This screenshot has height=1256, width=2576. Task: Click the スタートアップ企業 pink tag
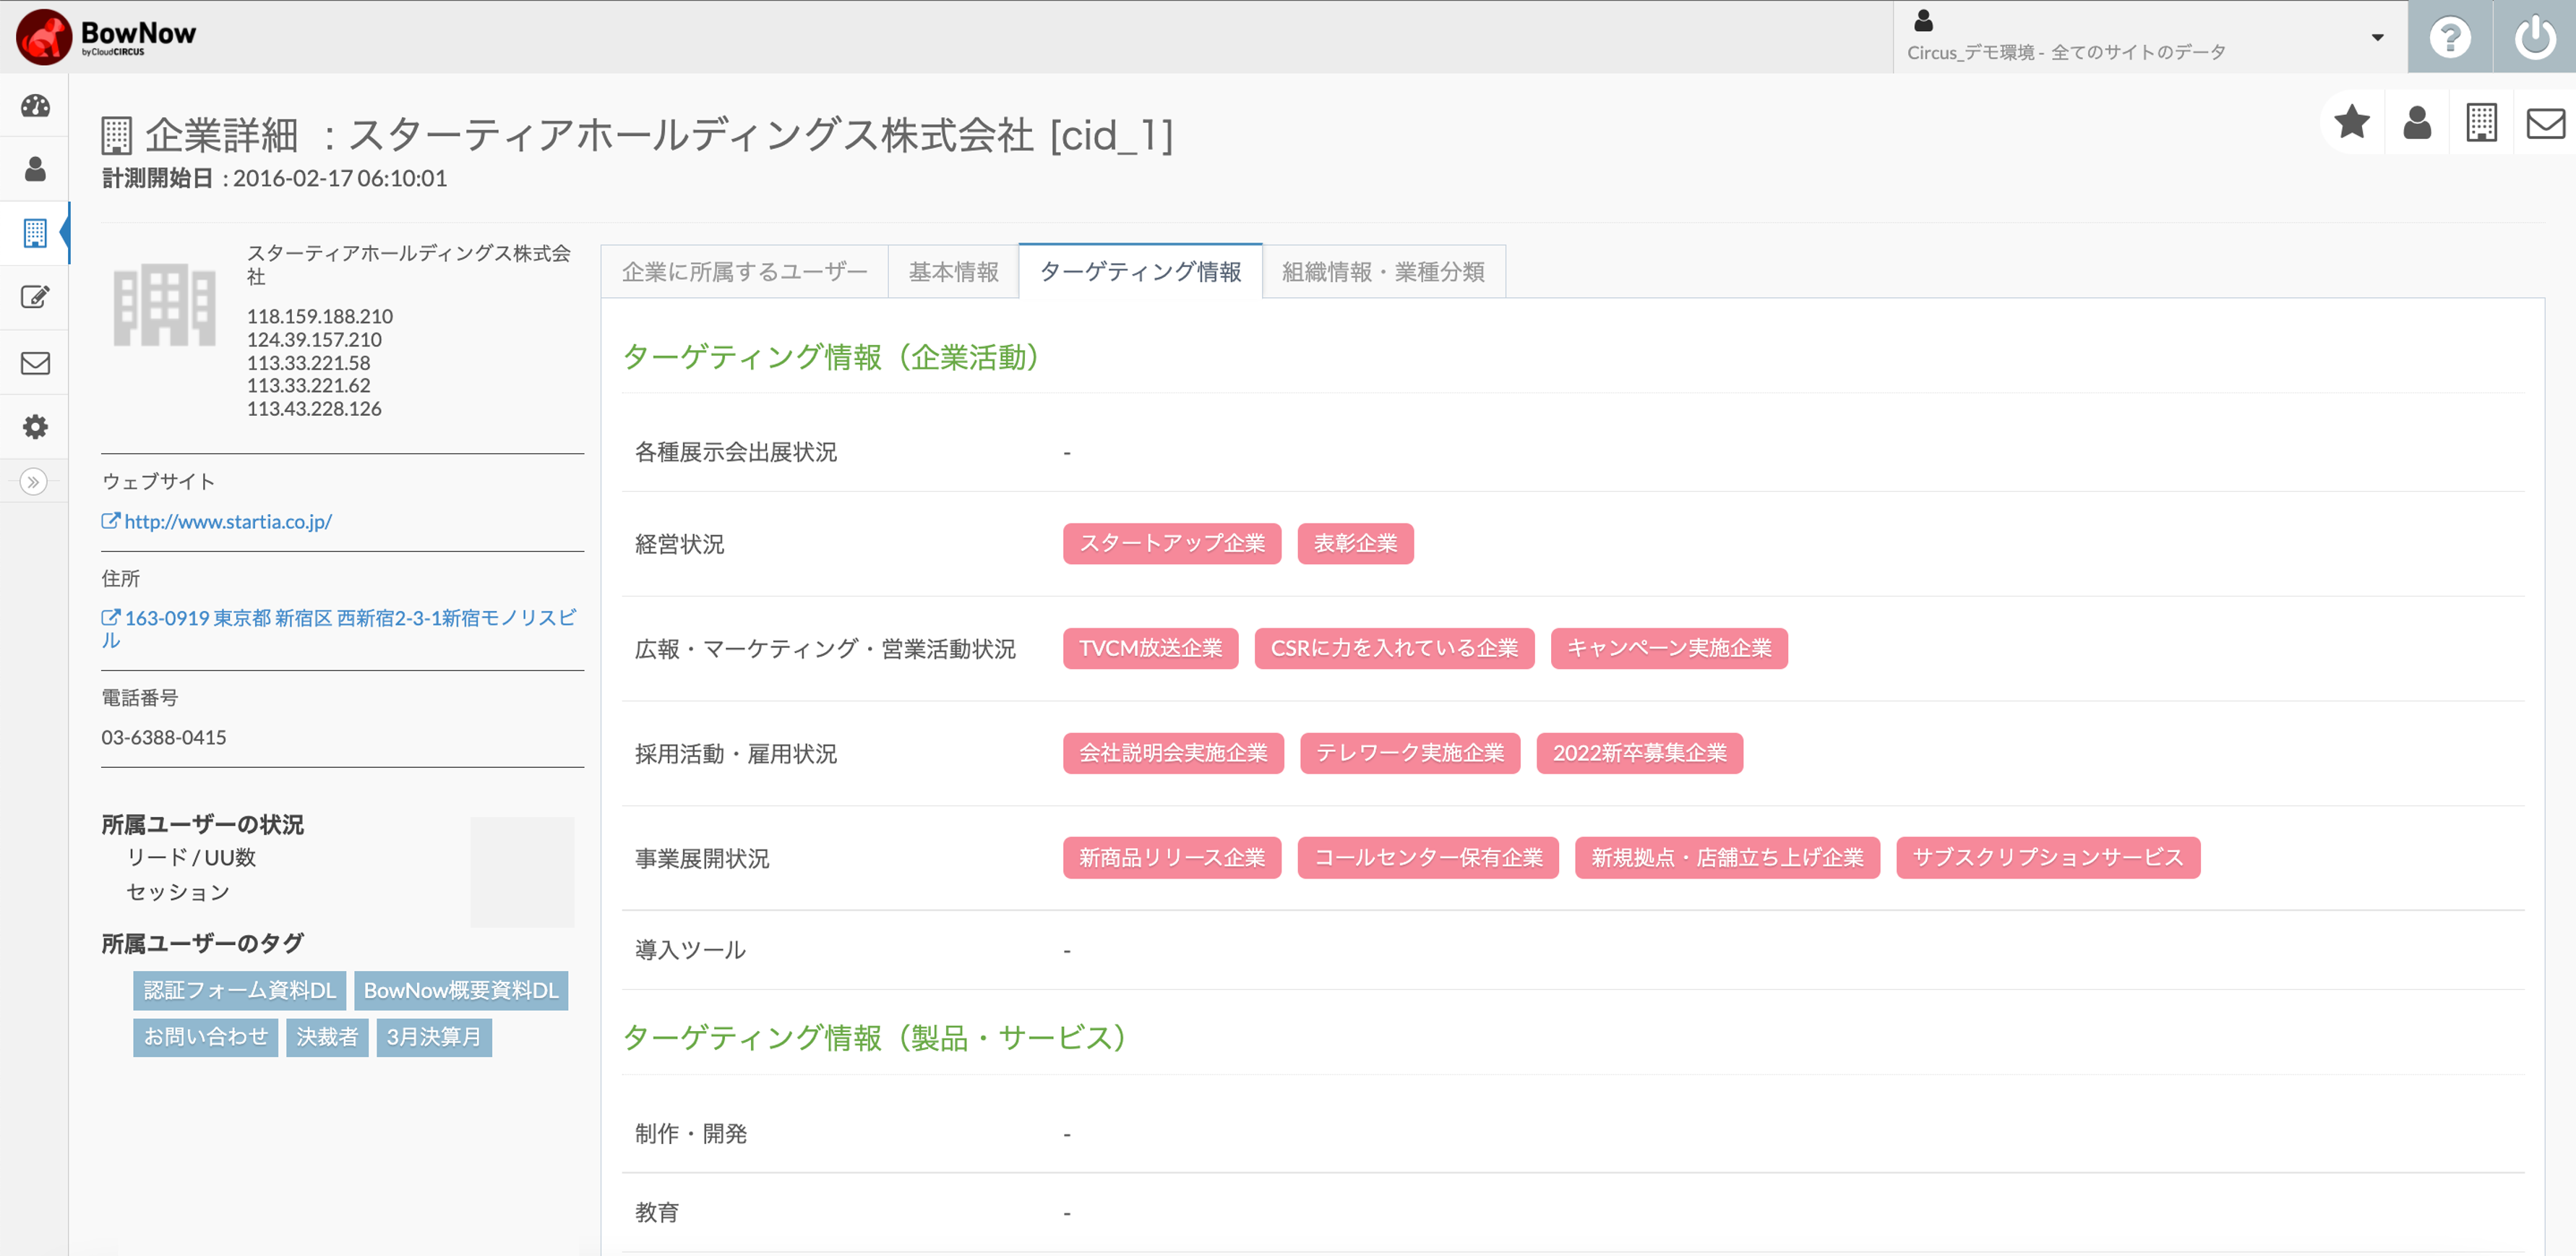click(1171, 544)
